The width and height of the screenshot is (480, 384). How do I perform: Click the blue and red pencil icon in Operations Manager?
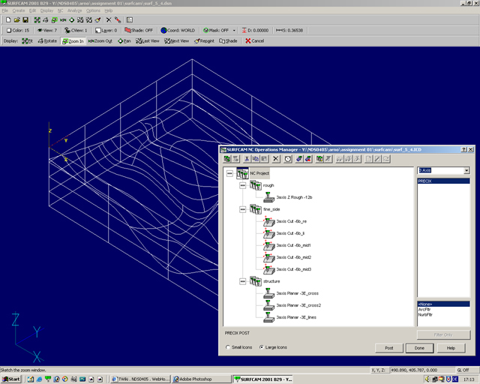[308, 158]
